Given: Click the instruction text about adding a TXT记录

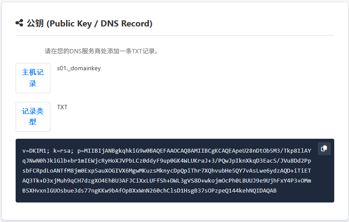Looking at the screenshot, I should point(102,51).
